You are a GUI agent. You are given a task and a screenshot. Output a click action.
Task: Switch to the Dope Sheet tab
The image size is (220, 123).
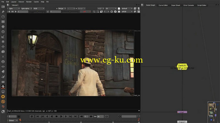175,5
